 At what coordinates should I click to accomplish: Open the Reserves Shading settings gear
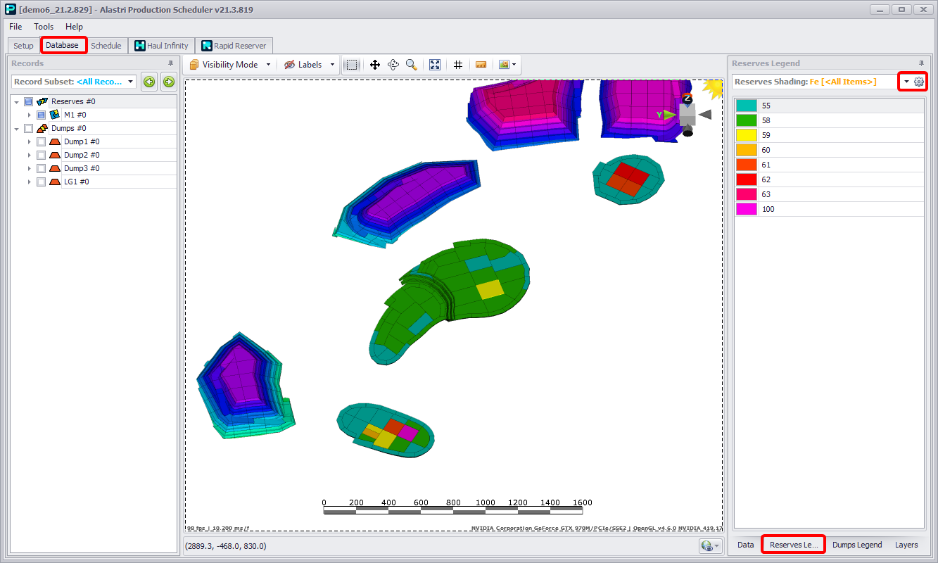tap(918, 82)
